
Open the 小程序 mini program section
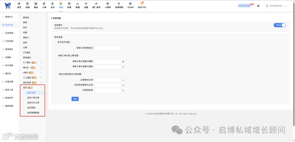point(108,5)
